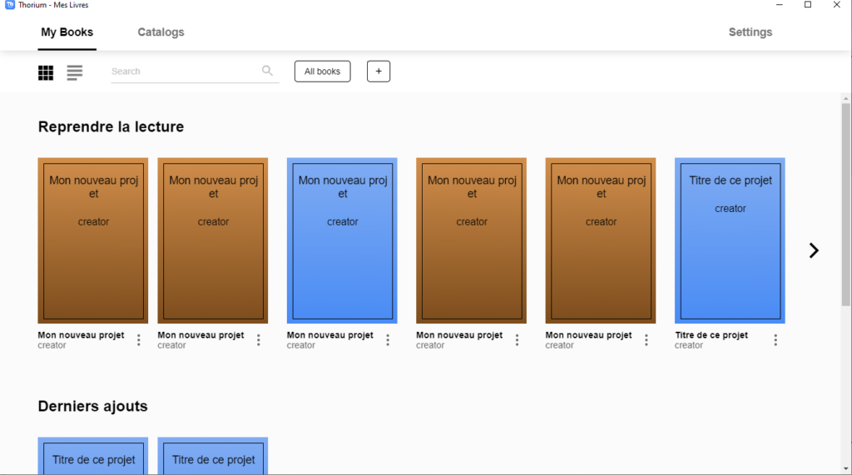The image size is (852, 475).
Task: Click the All books button
Action: pyautogui.click(x=322, y=72)
